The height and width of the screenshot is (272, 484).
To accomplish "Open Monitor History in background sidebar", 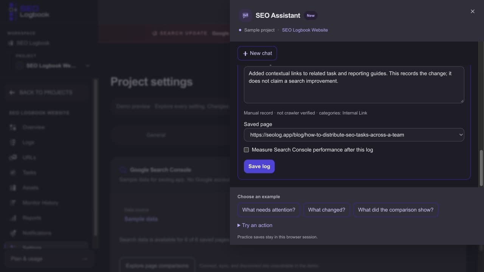I will [x=40, y=203].
